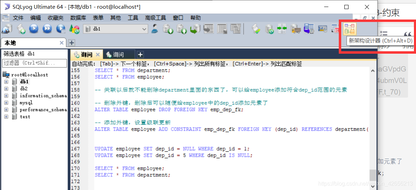
Task: Open the 其他 menu
Action: click(115, 18)
